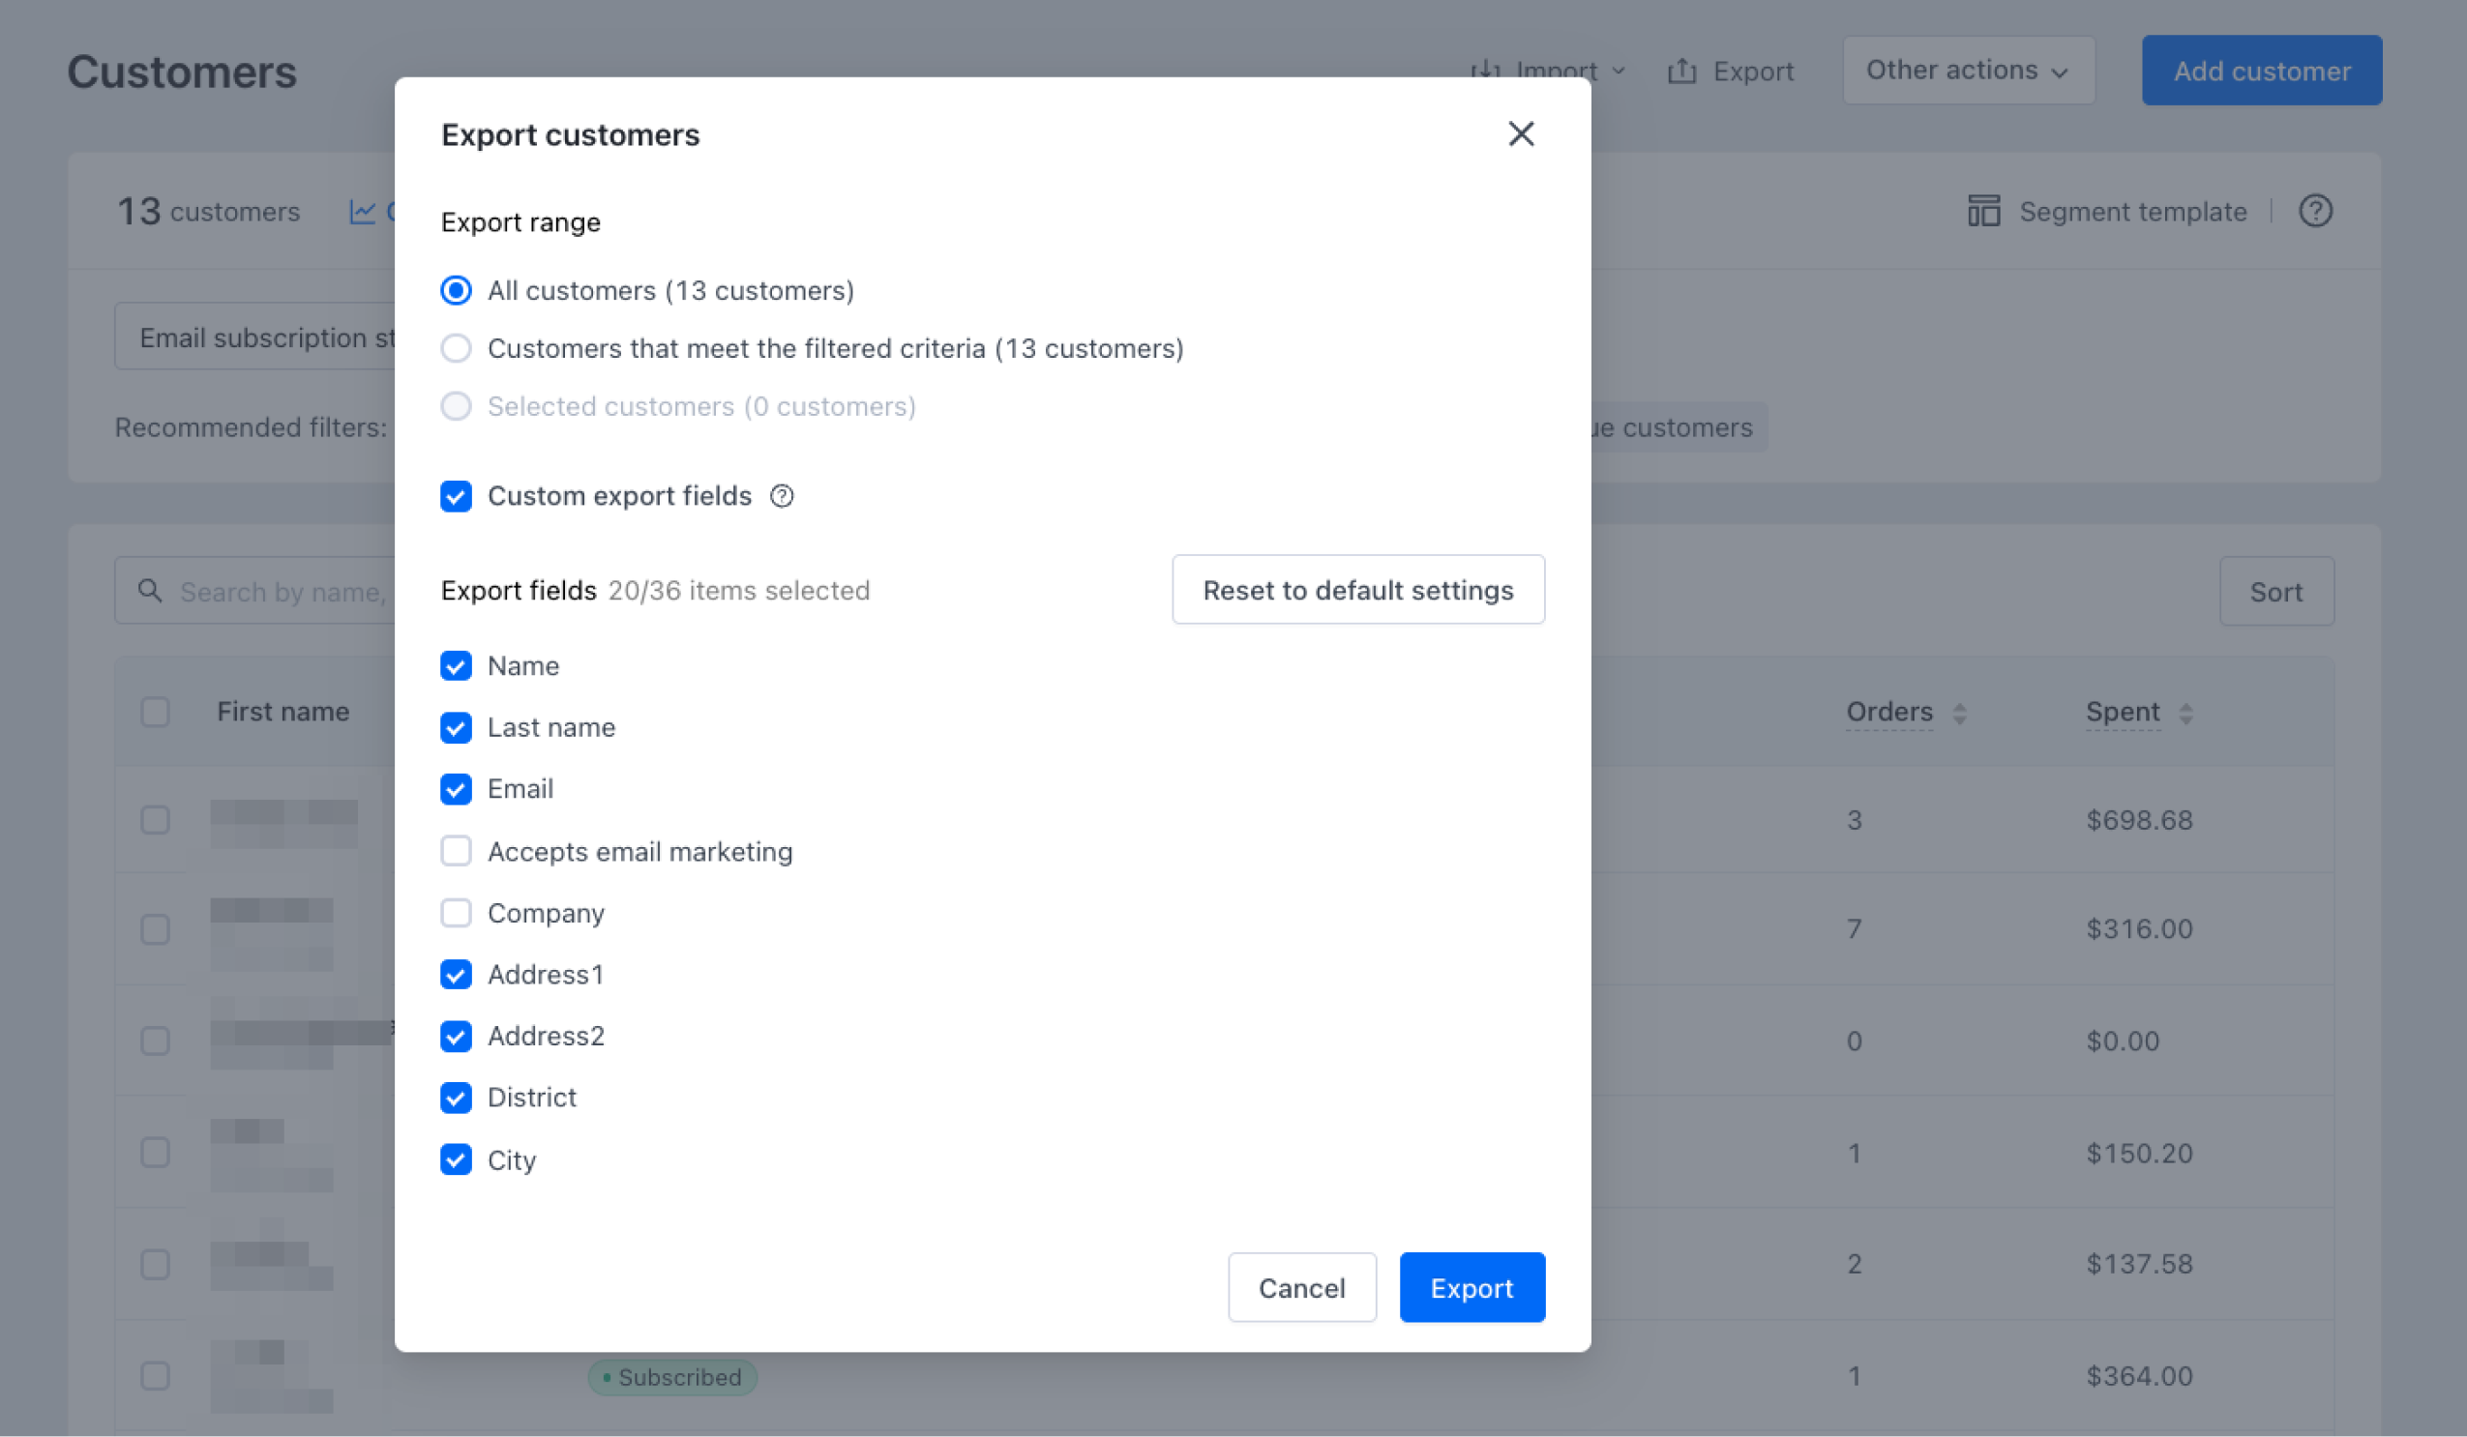Open the Import dropdown chevron
Screen dimensions: 2467x1437
(1619, 72)
